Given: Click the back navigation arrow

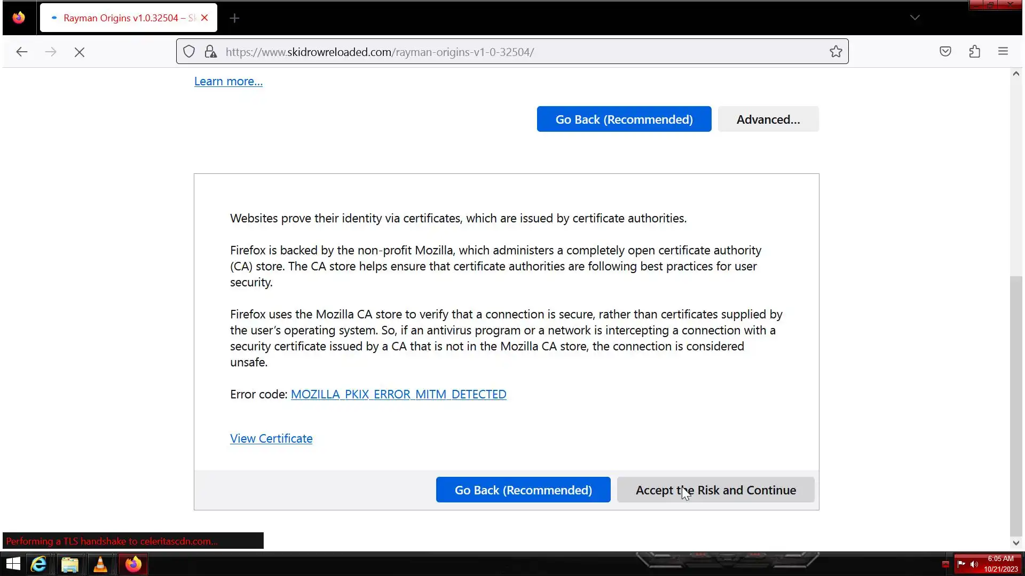Looking at the screenshot, I should (x=22, y=52).
